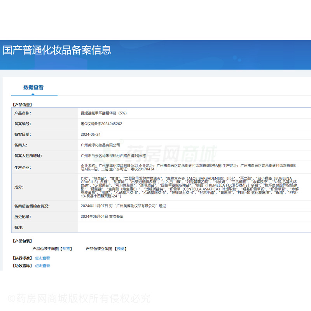Image resolution: width=311 pixels, height=311 pixels.
Task: Click the 产品名称 row label
Action: click(23, 113)
